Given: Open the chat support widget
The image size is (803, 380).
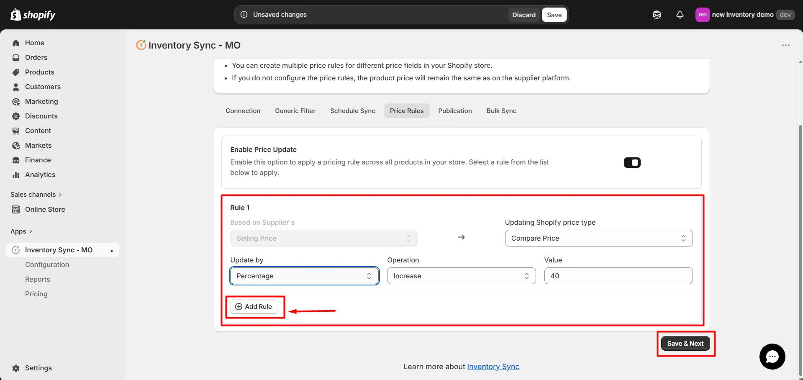Looking at the screenshot, I should 772,356.
